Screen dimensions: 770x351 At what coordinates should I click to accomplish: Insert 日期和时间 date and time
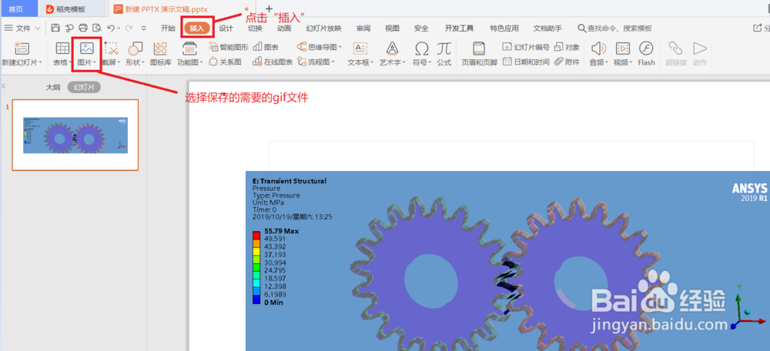coord(526,62)
